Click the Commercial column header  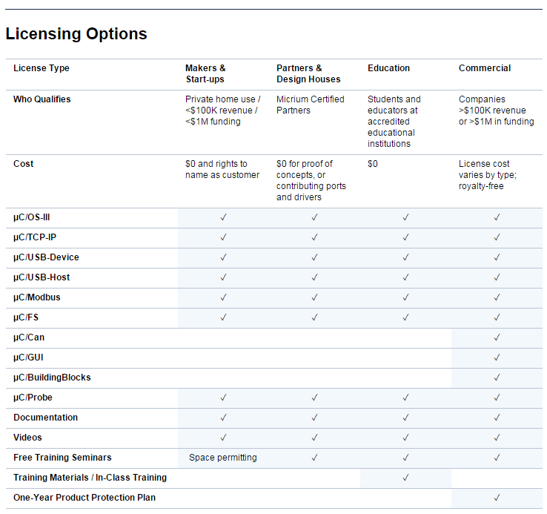point(485,68)
